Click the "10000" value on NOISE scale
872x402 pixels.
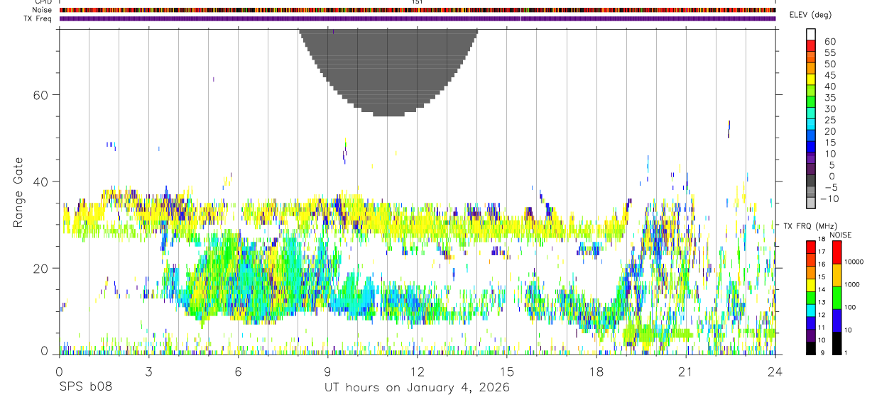click(x=854, y=262)
